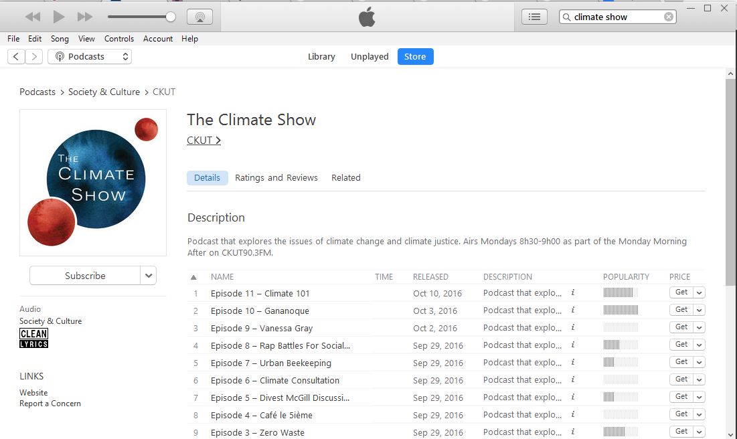Click the climate show search field

point(617,17)
